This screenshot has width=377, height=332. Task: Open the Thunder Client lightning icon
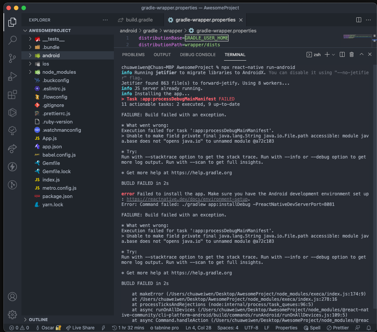pos(12,167)
